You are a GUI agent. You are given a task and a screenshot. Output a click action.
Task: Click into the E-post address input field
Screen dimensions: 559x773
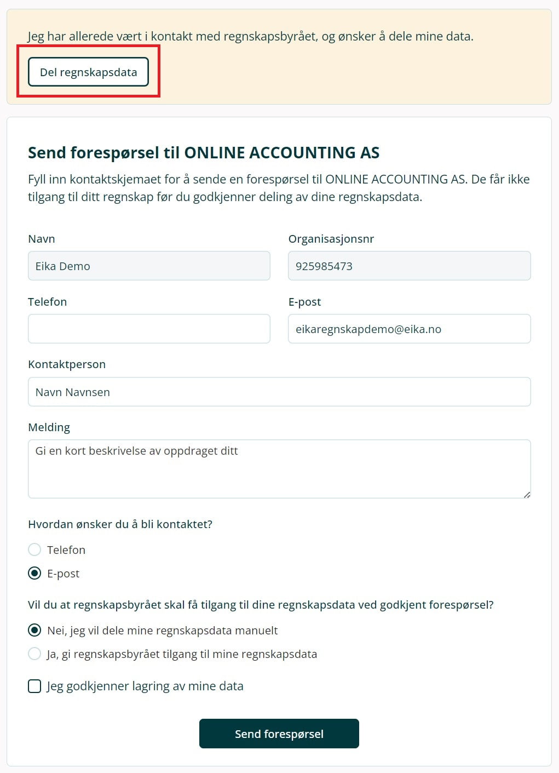pos(409,329)
